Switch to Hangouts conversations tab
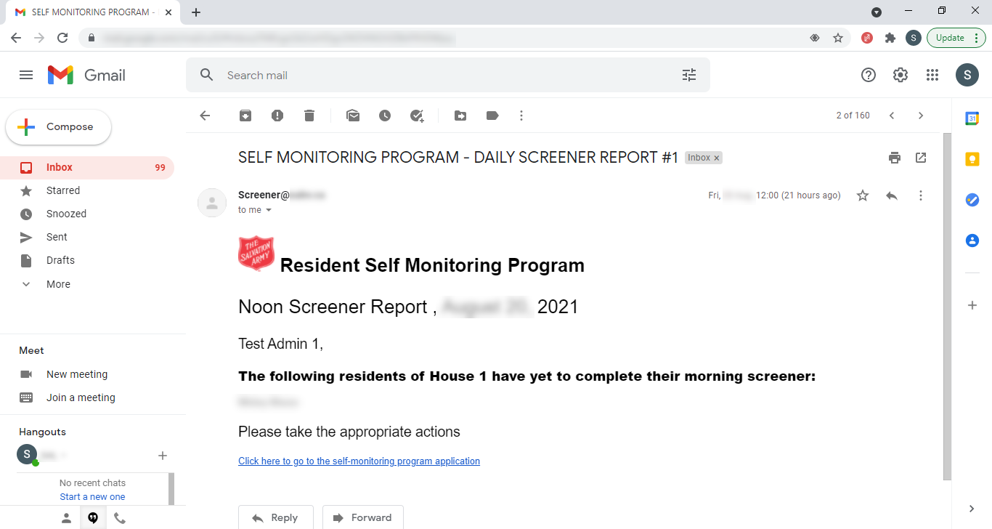The width and height of the screenshot is (992, 529). 93,518
